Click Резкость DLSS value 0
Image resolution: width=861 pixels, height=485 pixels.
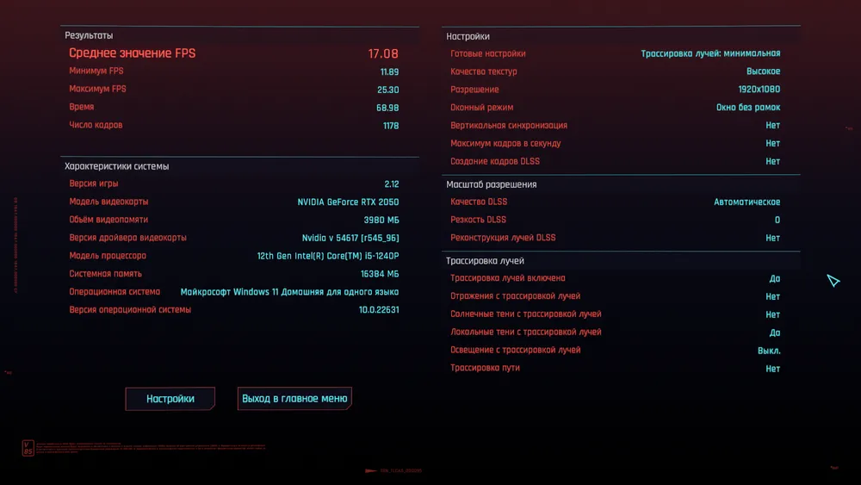777,220
